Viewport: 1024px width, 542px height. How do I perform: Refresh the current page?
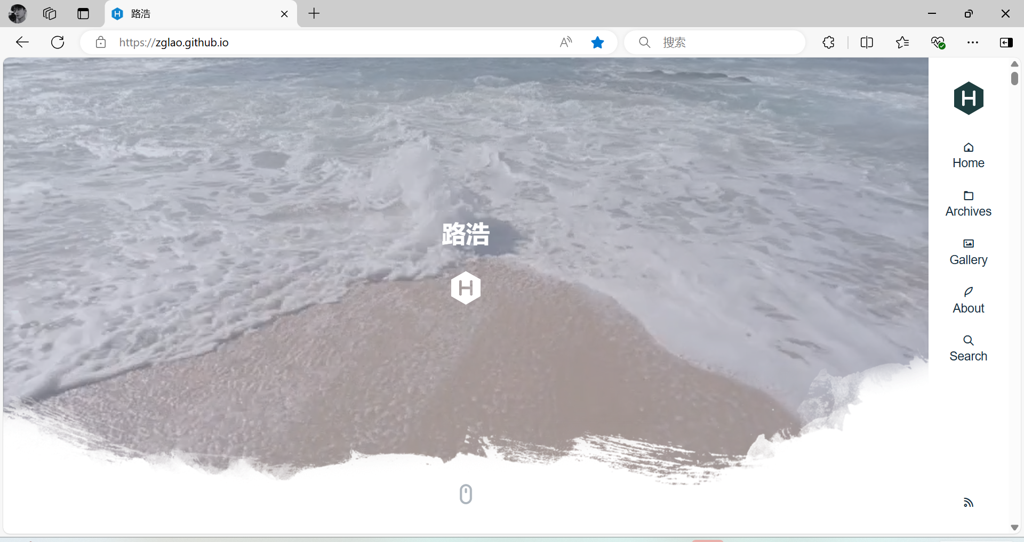click(58, 43)
